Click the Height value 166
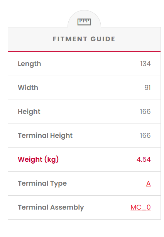The width and height of the screenshot is (164, 237). coord(145,112)
